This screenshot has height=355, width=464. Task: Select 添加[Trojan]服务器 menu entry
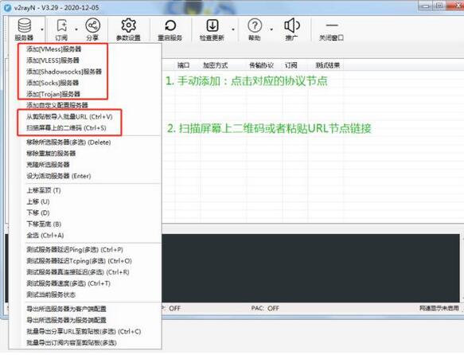[53, 94]
